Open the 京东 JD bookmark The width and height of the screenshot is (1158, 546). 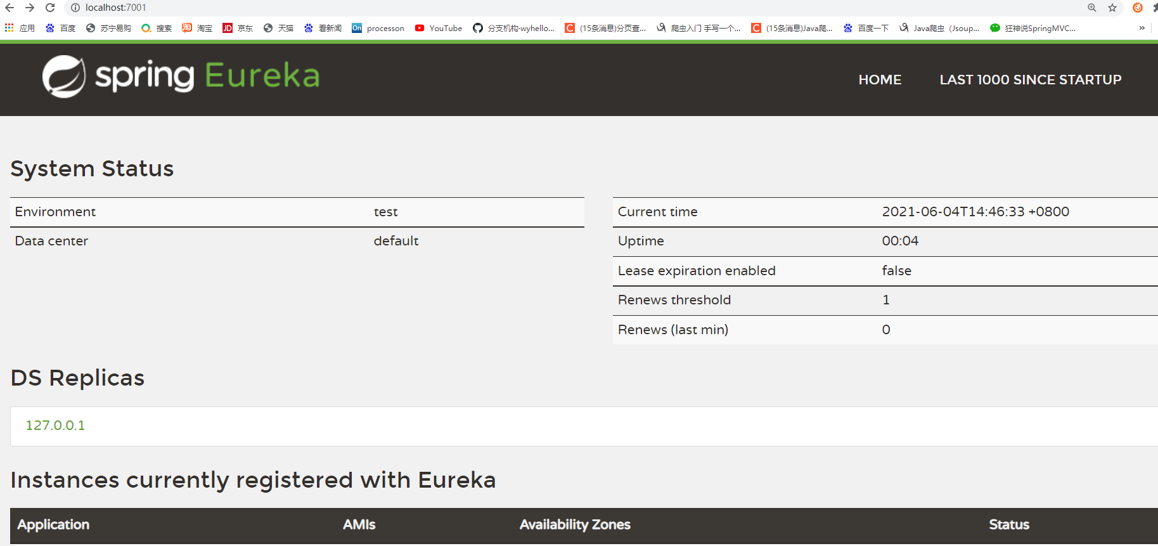tap(238, 28)
